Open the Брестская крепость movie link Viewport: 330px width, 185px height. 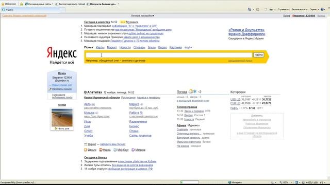(x=188, y=138)
